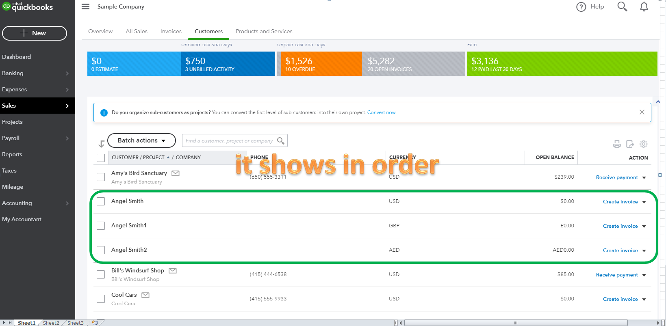Click Receive payment for Bill's Windsurf Shop

617,275
